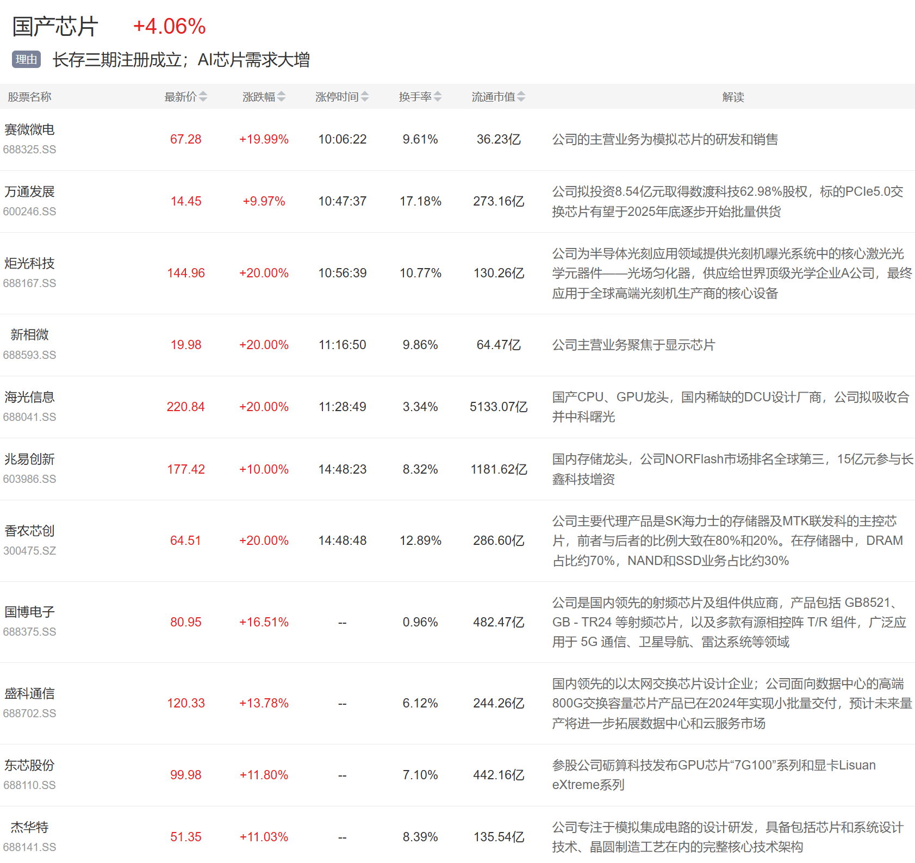915x863 pixels.
Task: Click the 解读 column header
Action: (x=733, y=97)
